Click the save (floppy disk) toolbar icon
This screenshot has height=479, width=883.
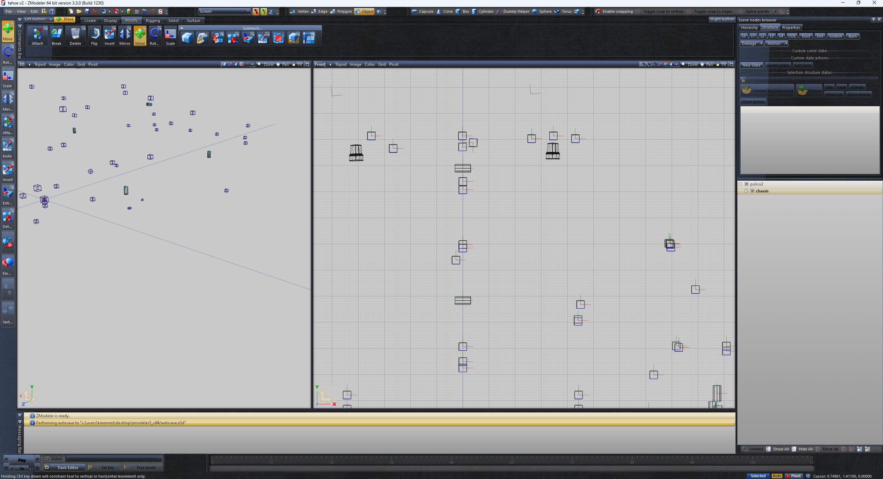[x=87, y=11]
